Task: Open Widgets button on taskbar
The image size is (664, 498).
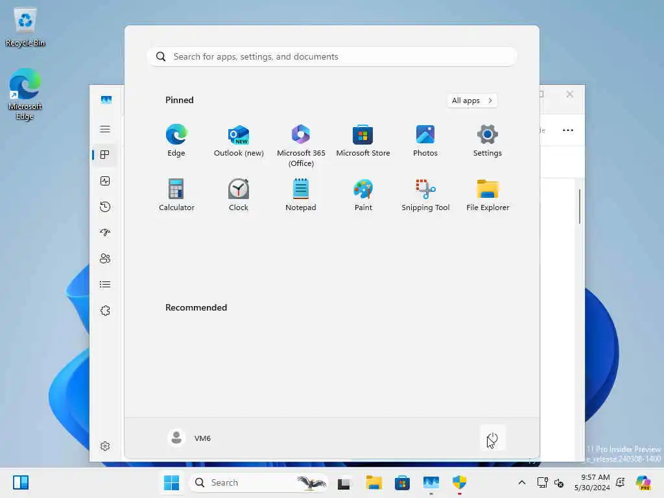Action: 20,482
